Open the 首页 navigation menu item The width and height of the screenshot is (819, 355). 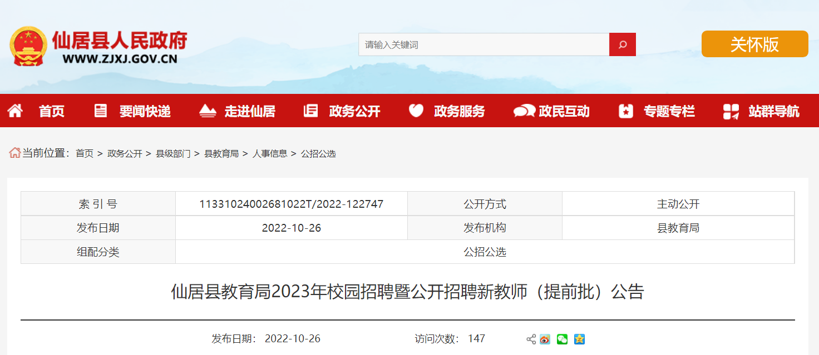coord(52,111)
